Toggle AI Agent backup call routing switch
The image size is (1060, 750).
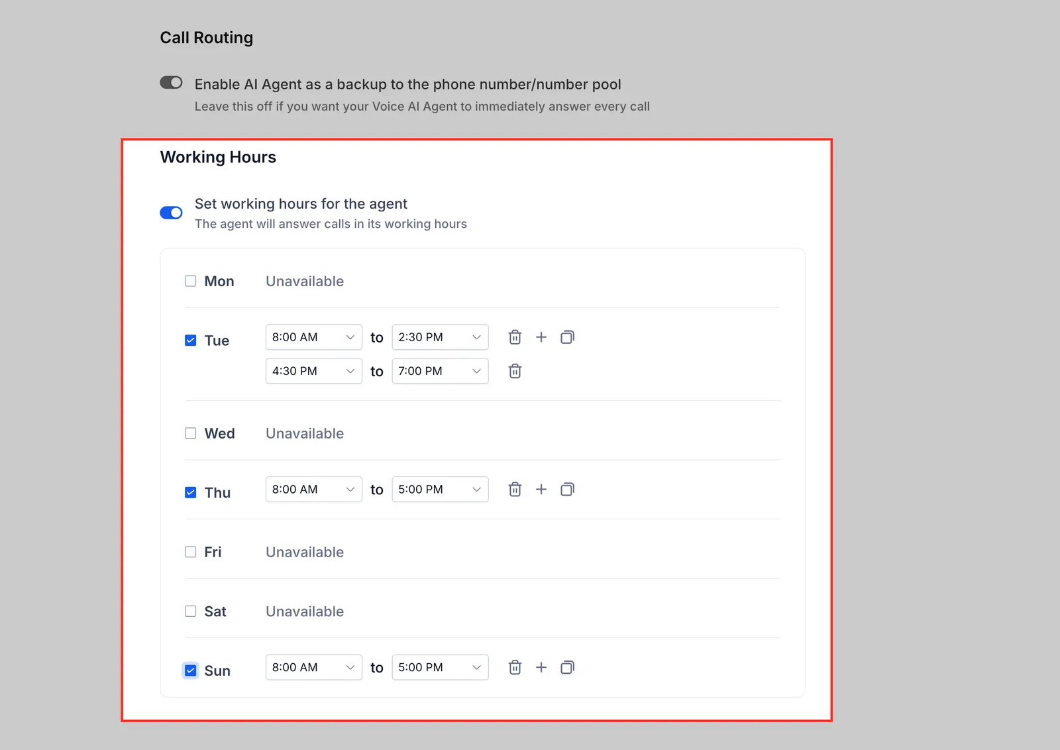point(171,83)
